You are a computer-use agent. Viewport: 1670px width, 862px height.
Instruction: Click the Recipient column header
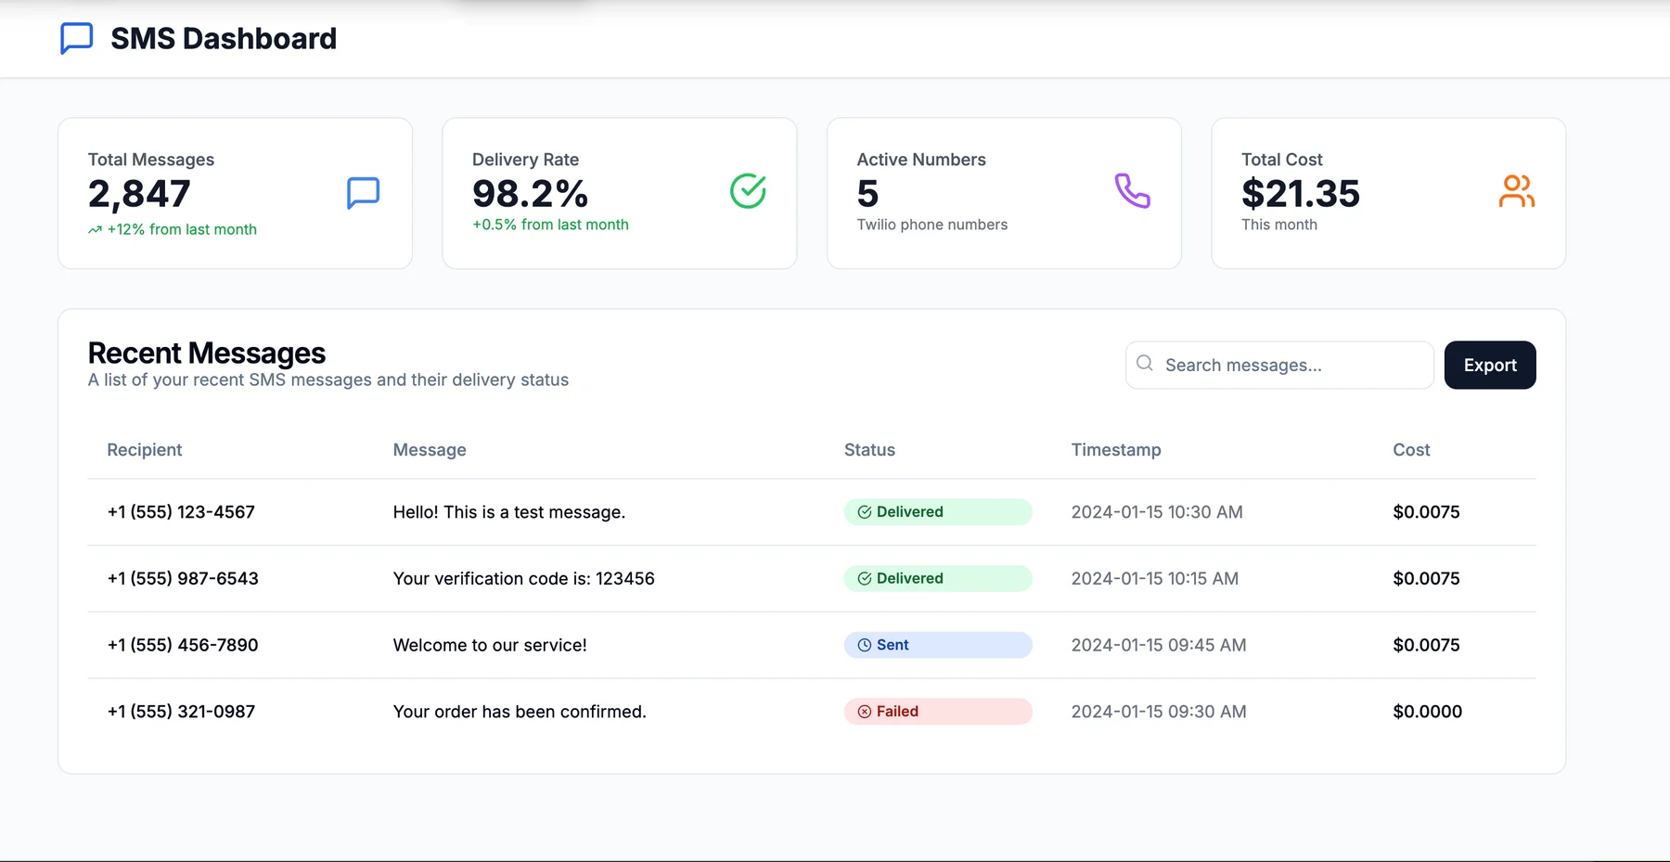[x=145, y=450]
